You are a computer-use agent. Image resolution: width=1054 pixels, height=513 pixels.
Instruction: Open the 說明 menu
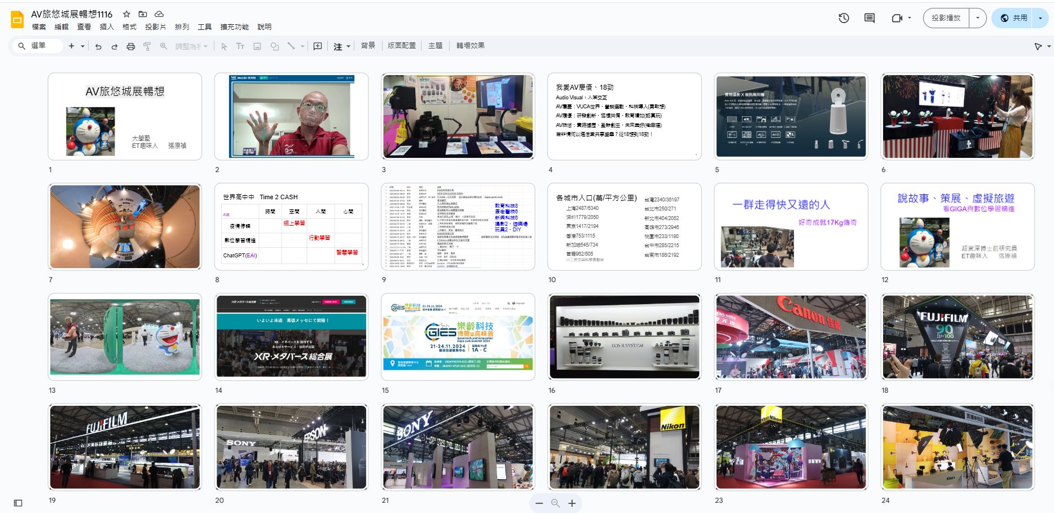point(264,27)
